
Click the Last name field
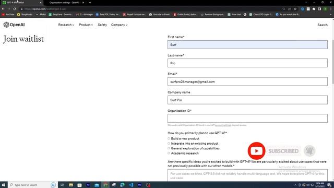point(247,63)
